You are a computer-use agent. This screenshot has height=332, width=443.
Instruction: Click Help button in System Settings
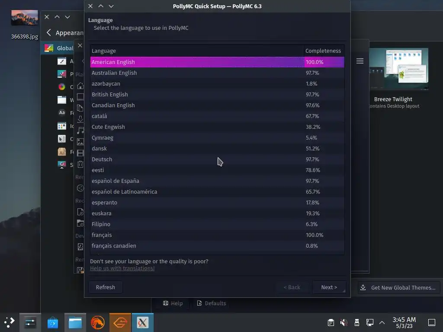(173, 303)
